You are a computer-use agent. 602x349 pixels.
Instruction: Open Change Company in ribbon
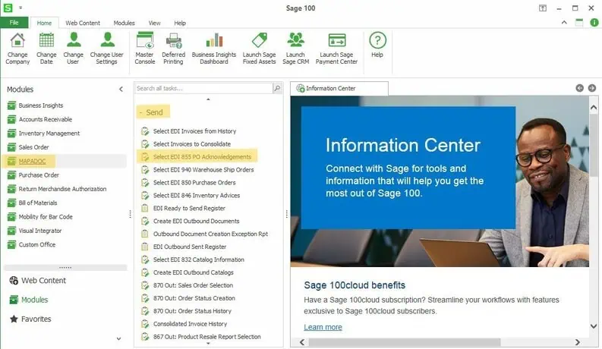pyautogui.click(x=17, y=49)
